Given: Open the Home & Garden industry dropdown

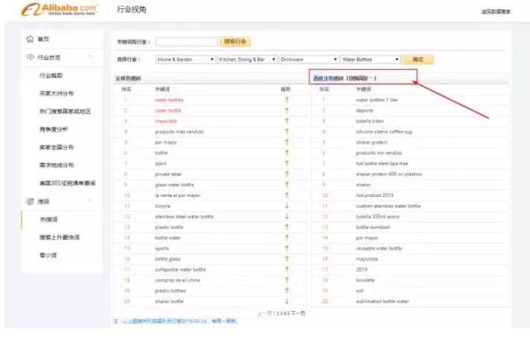Looking at the screenshot, I should coord(186,60).
